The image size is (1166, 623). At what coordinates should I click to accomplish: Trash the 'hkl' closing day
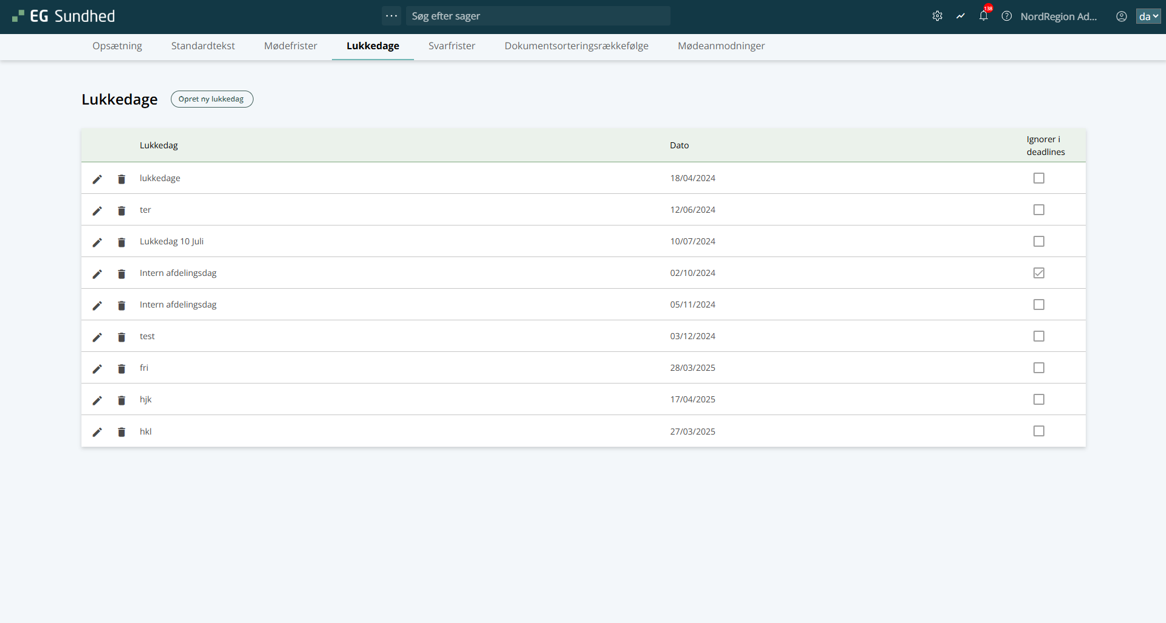pos(122,432)
